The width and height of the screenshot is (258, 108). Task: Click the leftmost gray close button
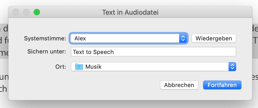click(16, 12)
